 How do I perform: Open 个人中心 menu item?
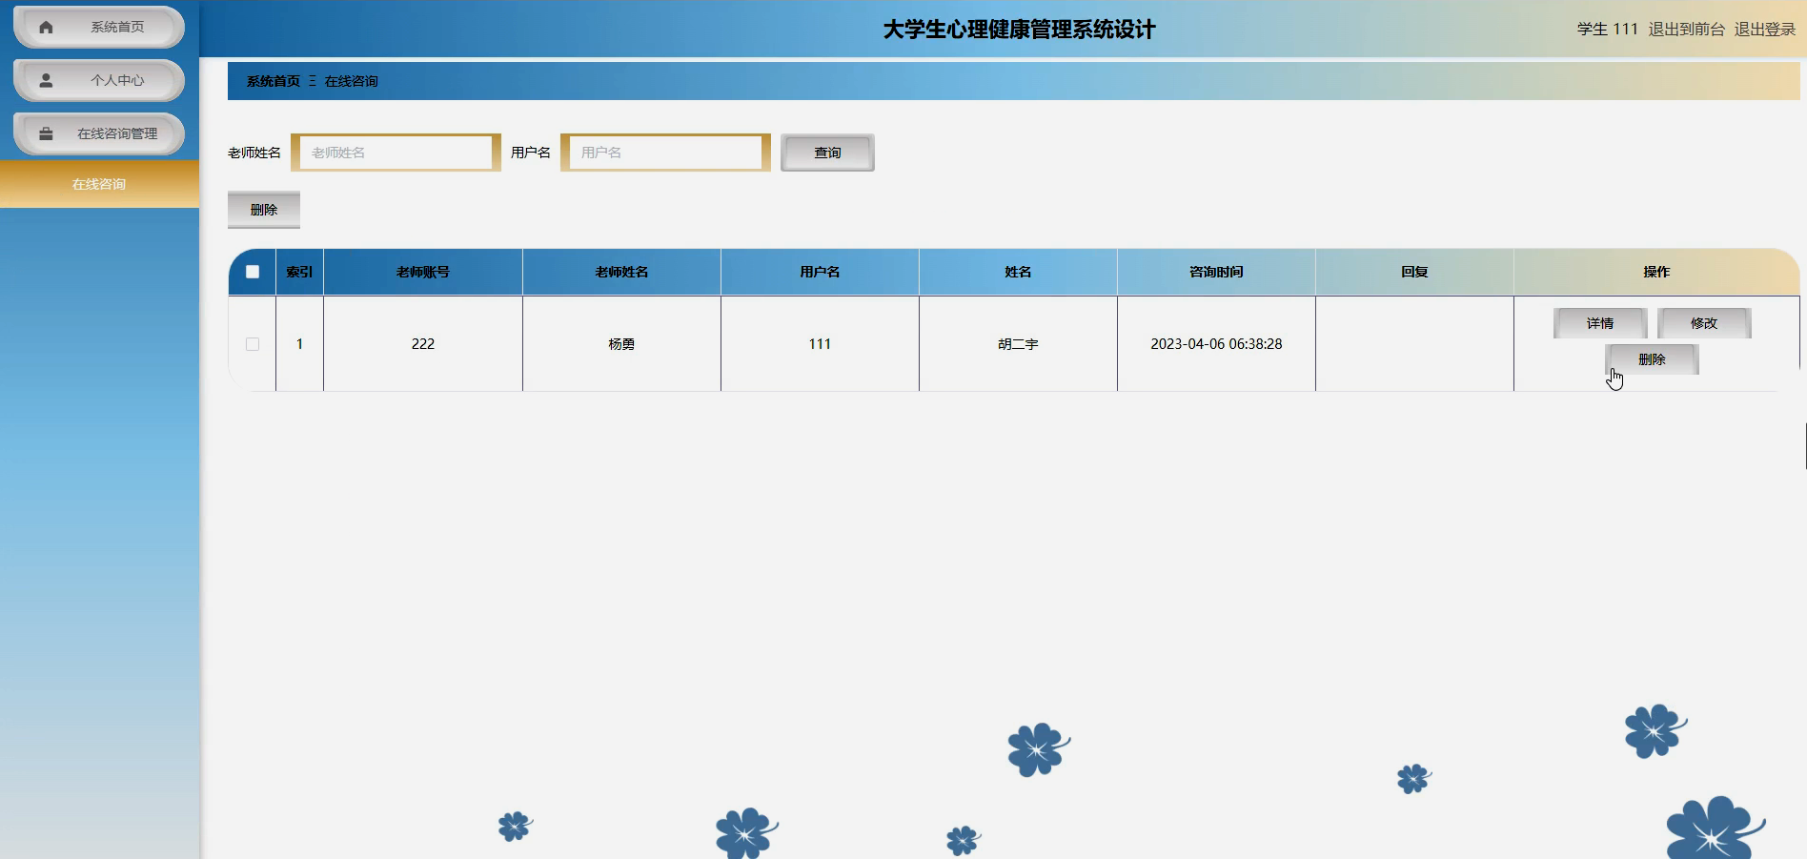99,80
